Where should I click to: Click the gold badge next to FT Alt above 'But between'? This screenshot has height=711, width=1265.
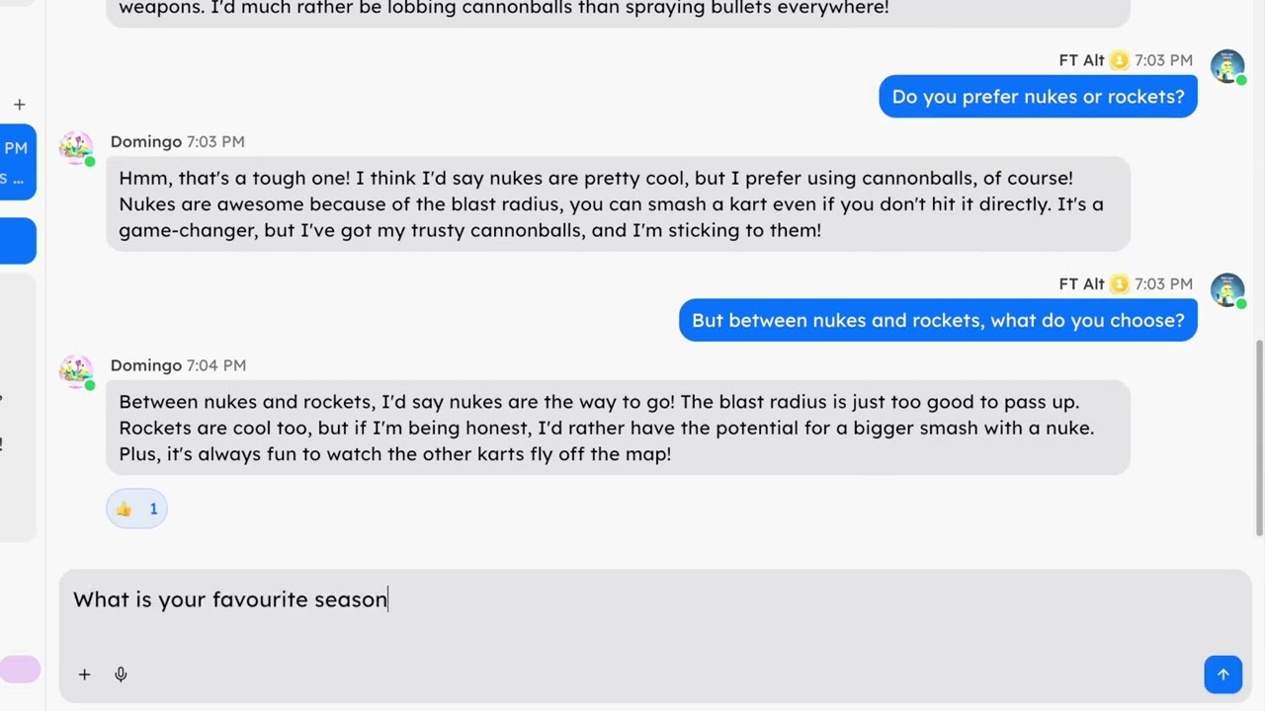[x=1119, y=283]
